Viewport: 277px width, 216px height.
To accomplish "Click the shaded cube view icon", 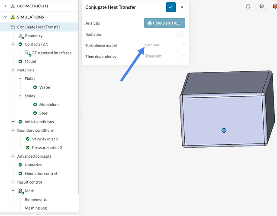I will (x=262, y=6).
